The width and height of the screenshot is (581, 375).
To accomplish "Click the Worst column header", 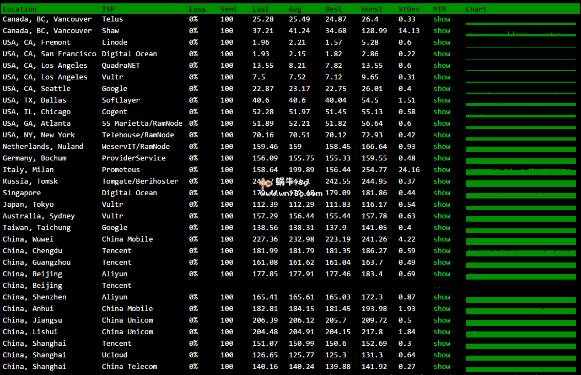I will 372,9.
